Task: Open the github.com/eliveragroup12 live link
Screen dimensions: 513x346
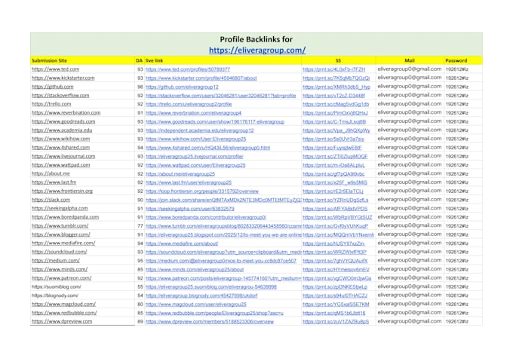Action: pos(182,87)
